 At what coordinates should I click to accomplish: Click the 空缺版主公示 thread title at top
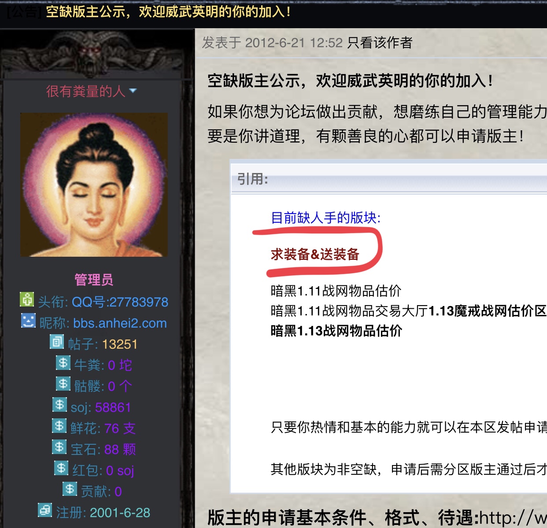pyautogui.click(x=168, y=11)
